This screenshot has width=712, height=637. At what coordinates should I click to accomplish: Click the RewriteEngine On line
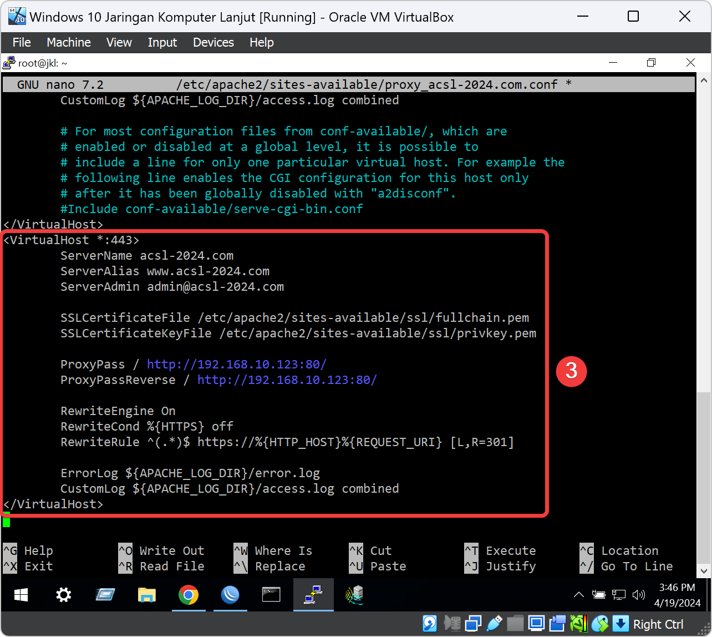tap(118, 411)
